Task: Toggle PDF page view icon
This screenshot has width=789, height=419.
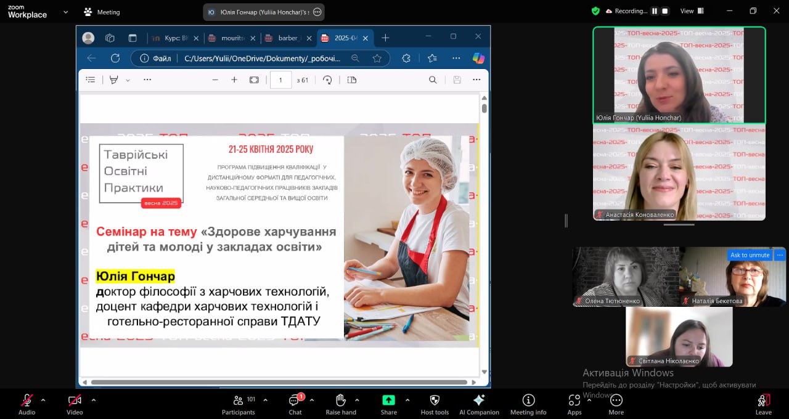Action: (352, 79)
